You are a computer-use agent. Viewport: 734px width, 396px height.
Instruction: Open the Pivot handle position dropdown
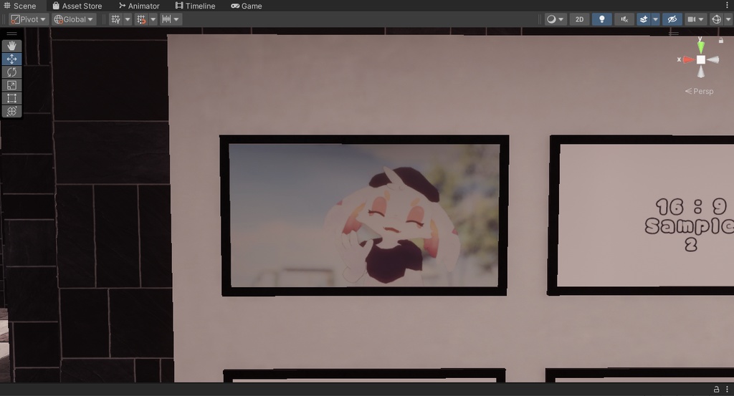(x=29, y=19)
